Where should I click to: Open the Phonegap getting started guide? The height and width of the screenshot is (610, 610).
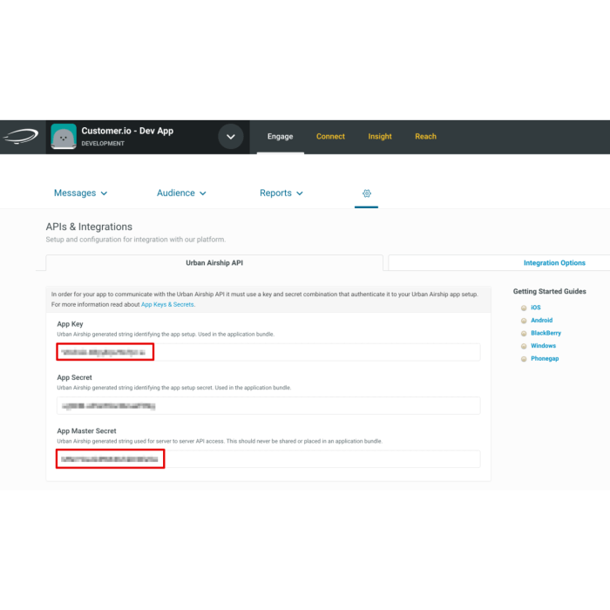point(545,359)
